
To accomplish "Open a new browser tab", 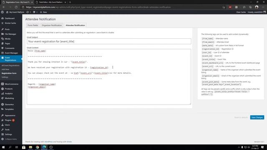I will 70,2.
